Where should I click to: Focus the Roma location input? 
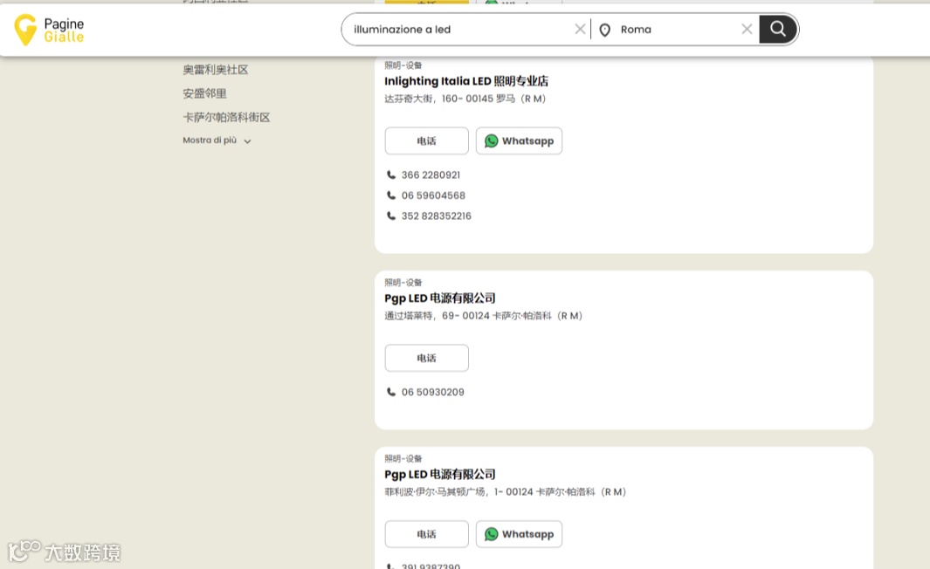(x=676, y=29)
